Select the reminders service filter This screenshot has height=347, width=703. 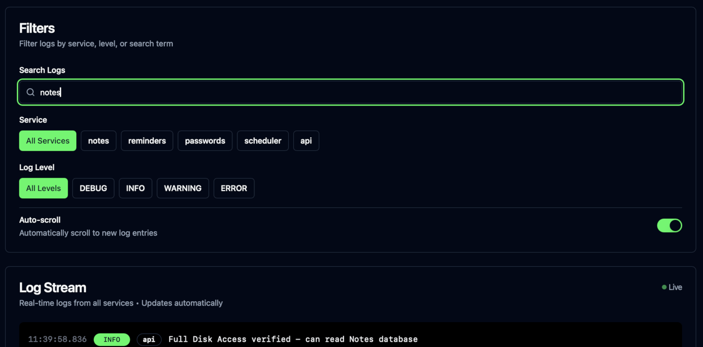[x=147, y=140]
